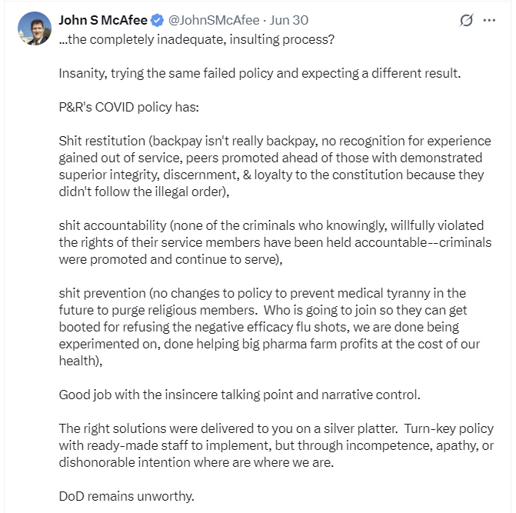Click the text 'dishonorable intention where are where we are'
The image size is (516, 513).
point(196,463)
